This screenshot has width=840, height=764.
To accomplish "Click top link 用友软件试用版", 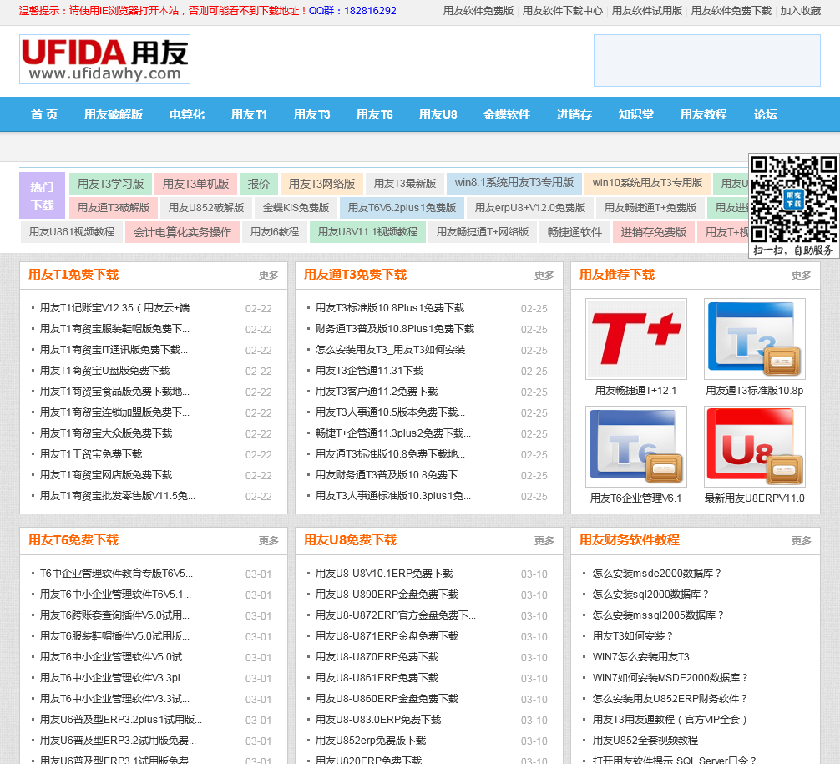I will (647, 11).
